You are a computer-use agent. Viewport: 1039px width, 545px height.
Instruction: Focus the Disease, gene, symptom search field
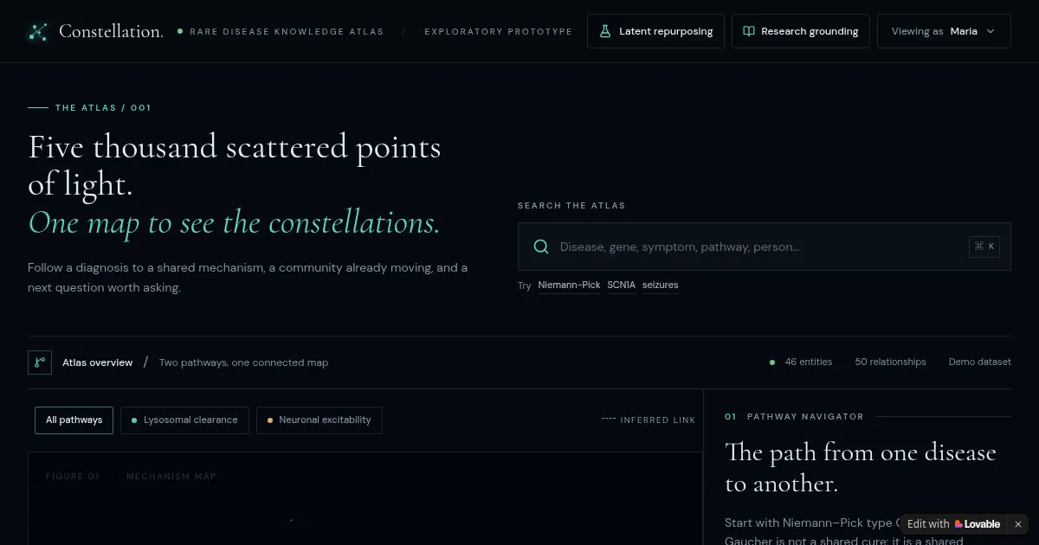point(765,247)
